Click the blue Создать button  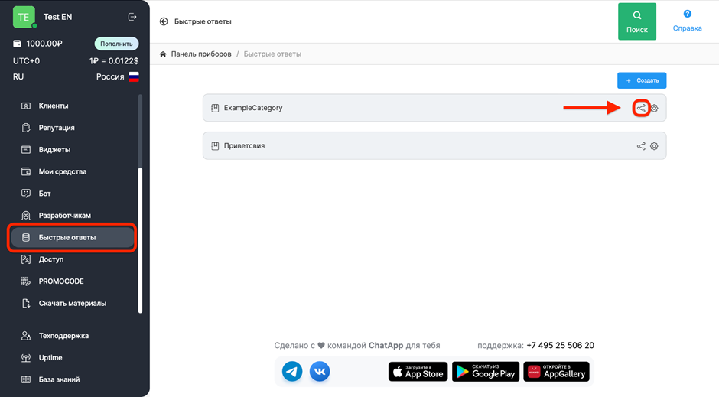click(x=642, y=80)
